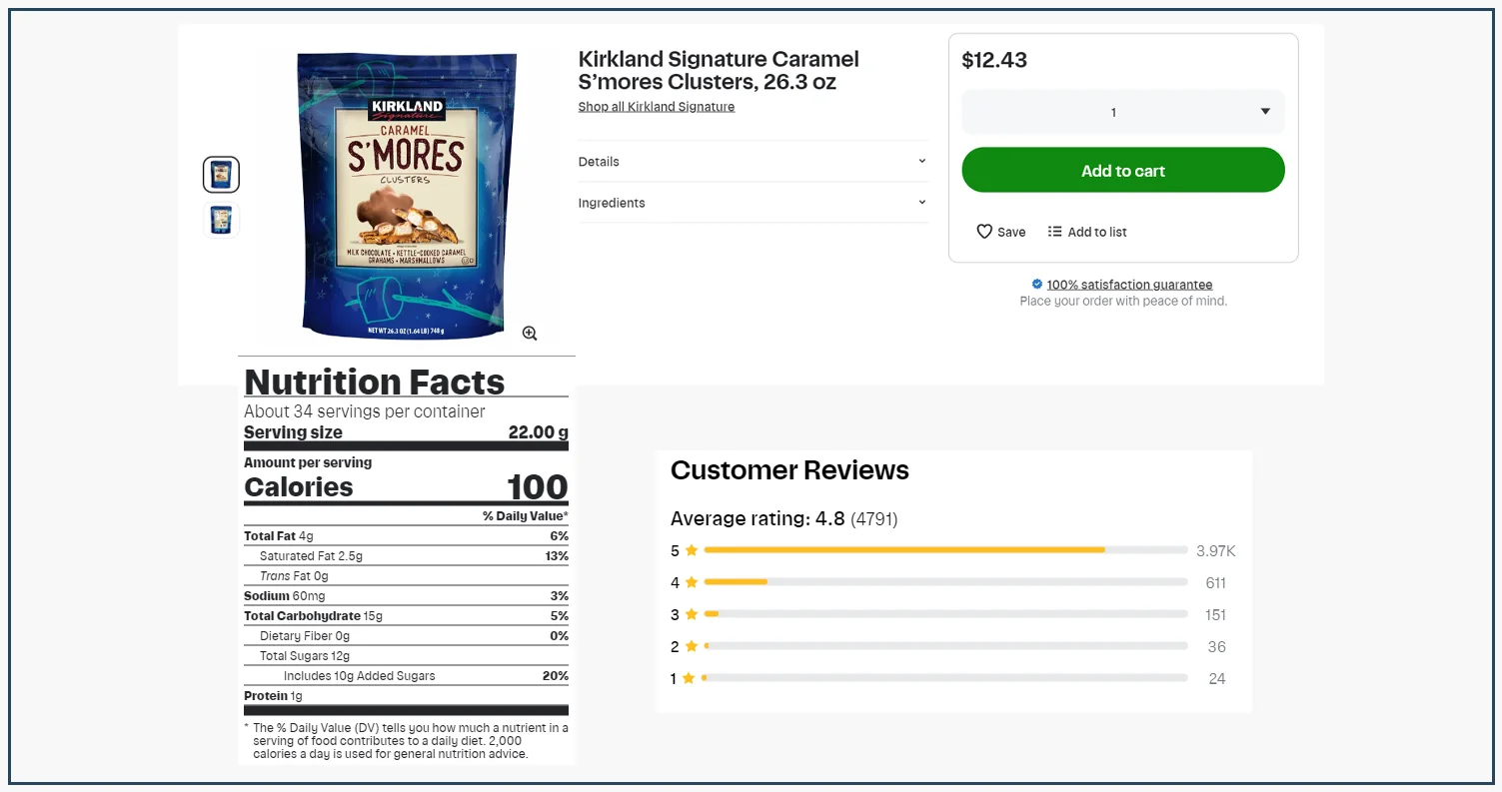1502x792 pixels.
Task: Select the first product image thumbnail
Action: tap(220, 174)
